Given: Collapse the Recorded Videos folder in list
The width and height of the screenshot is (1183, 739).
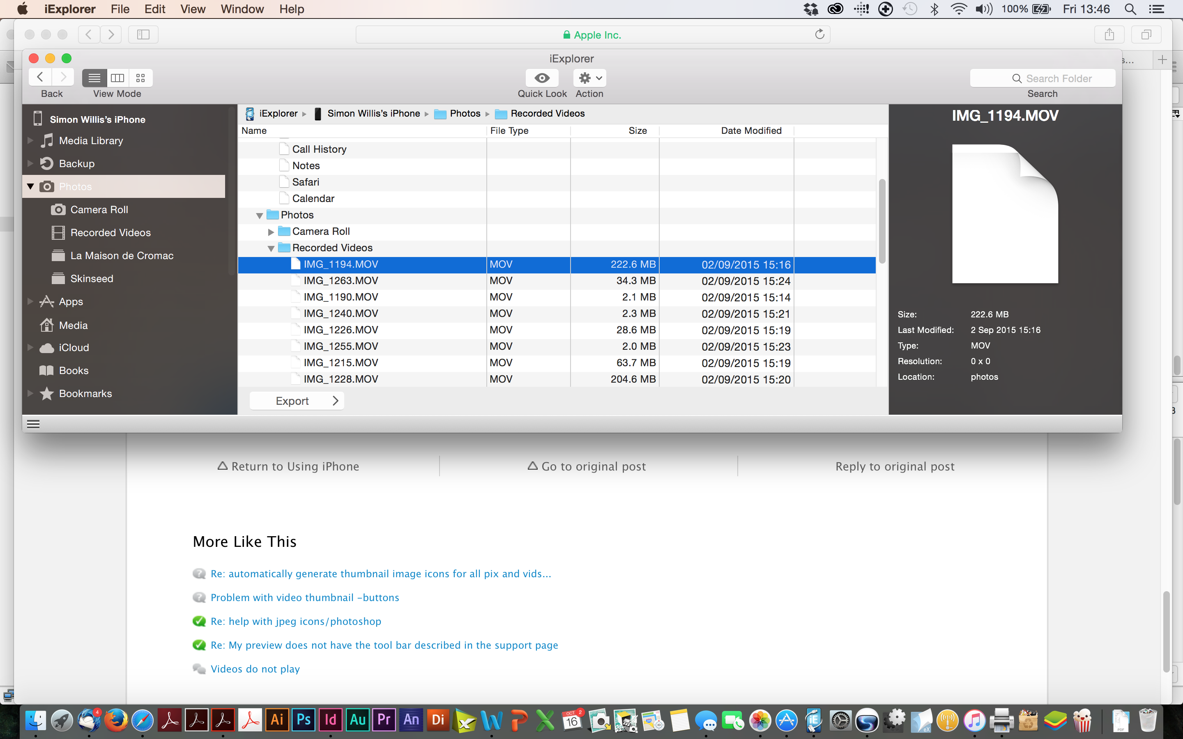Looking at the screenshot, I should click(x=271, y=248).
